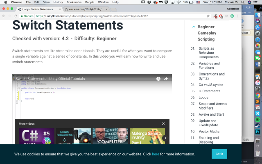The image size is (262, 164).
Task: Click the Constance profile button
Action: (x=233, y=9)
